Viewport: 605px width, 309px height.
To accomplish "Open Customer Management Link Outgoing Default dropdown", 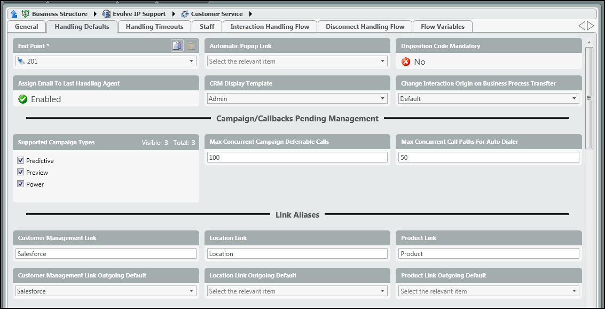I will tap(192, 291).
